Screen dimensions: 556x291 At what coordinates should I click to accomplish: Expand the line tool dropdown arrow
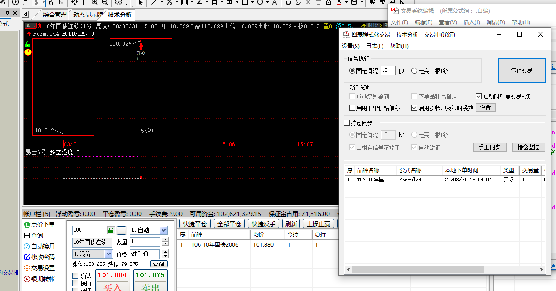pos(162,2)
